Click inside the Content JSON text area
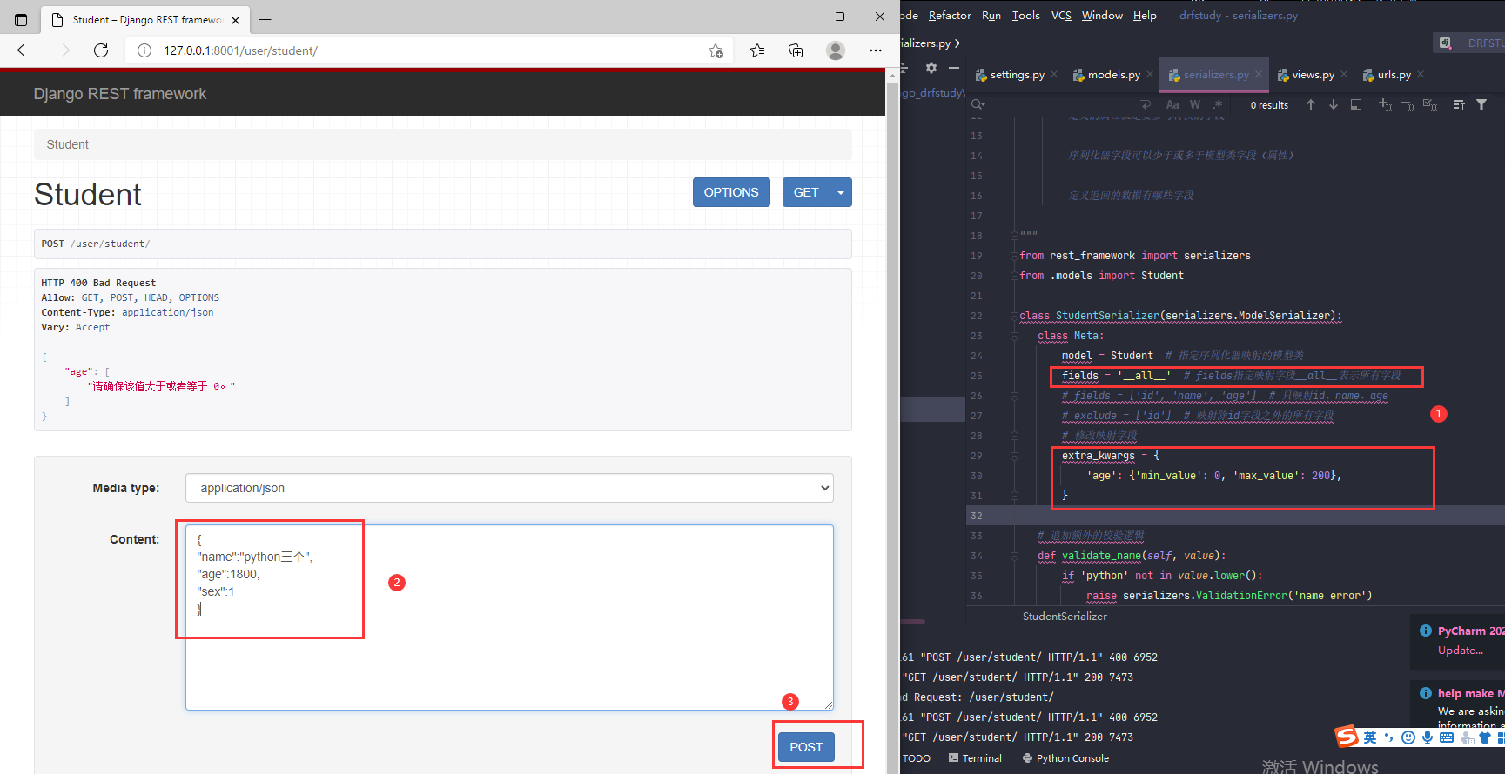1505x774 pixels. 509,617
